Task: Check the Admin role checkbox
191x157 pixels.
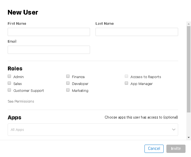Action: coord(9,76)
